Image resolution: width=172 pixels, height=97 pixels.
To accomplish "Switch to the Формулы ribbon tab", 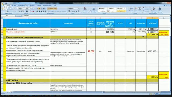I will (32, 5).
